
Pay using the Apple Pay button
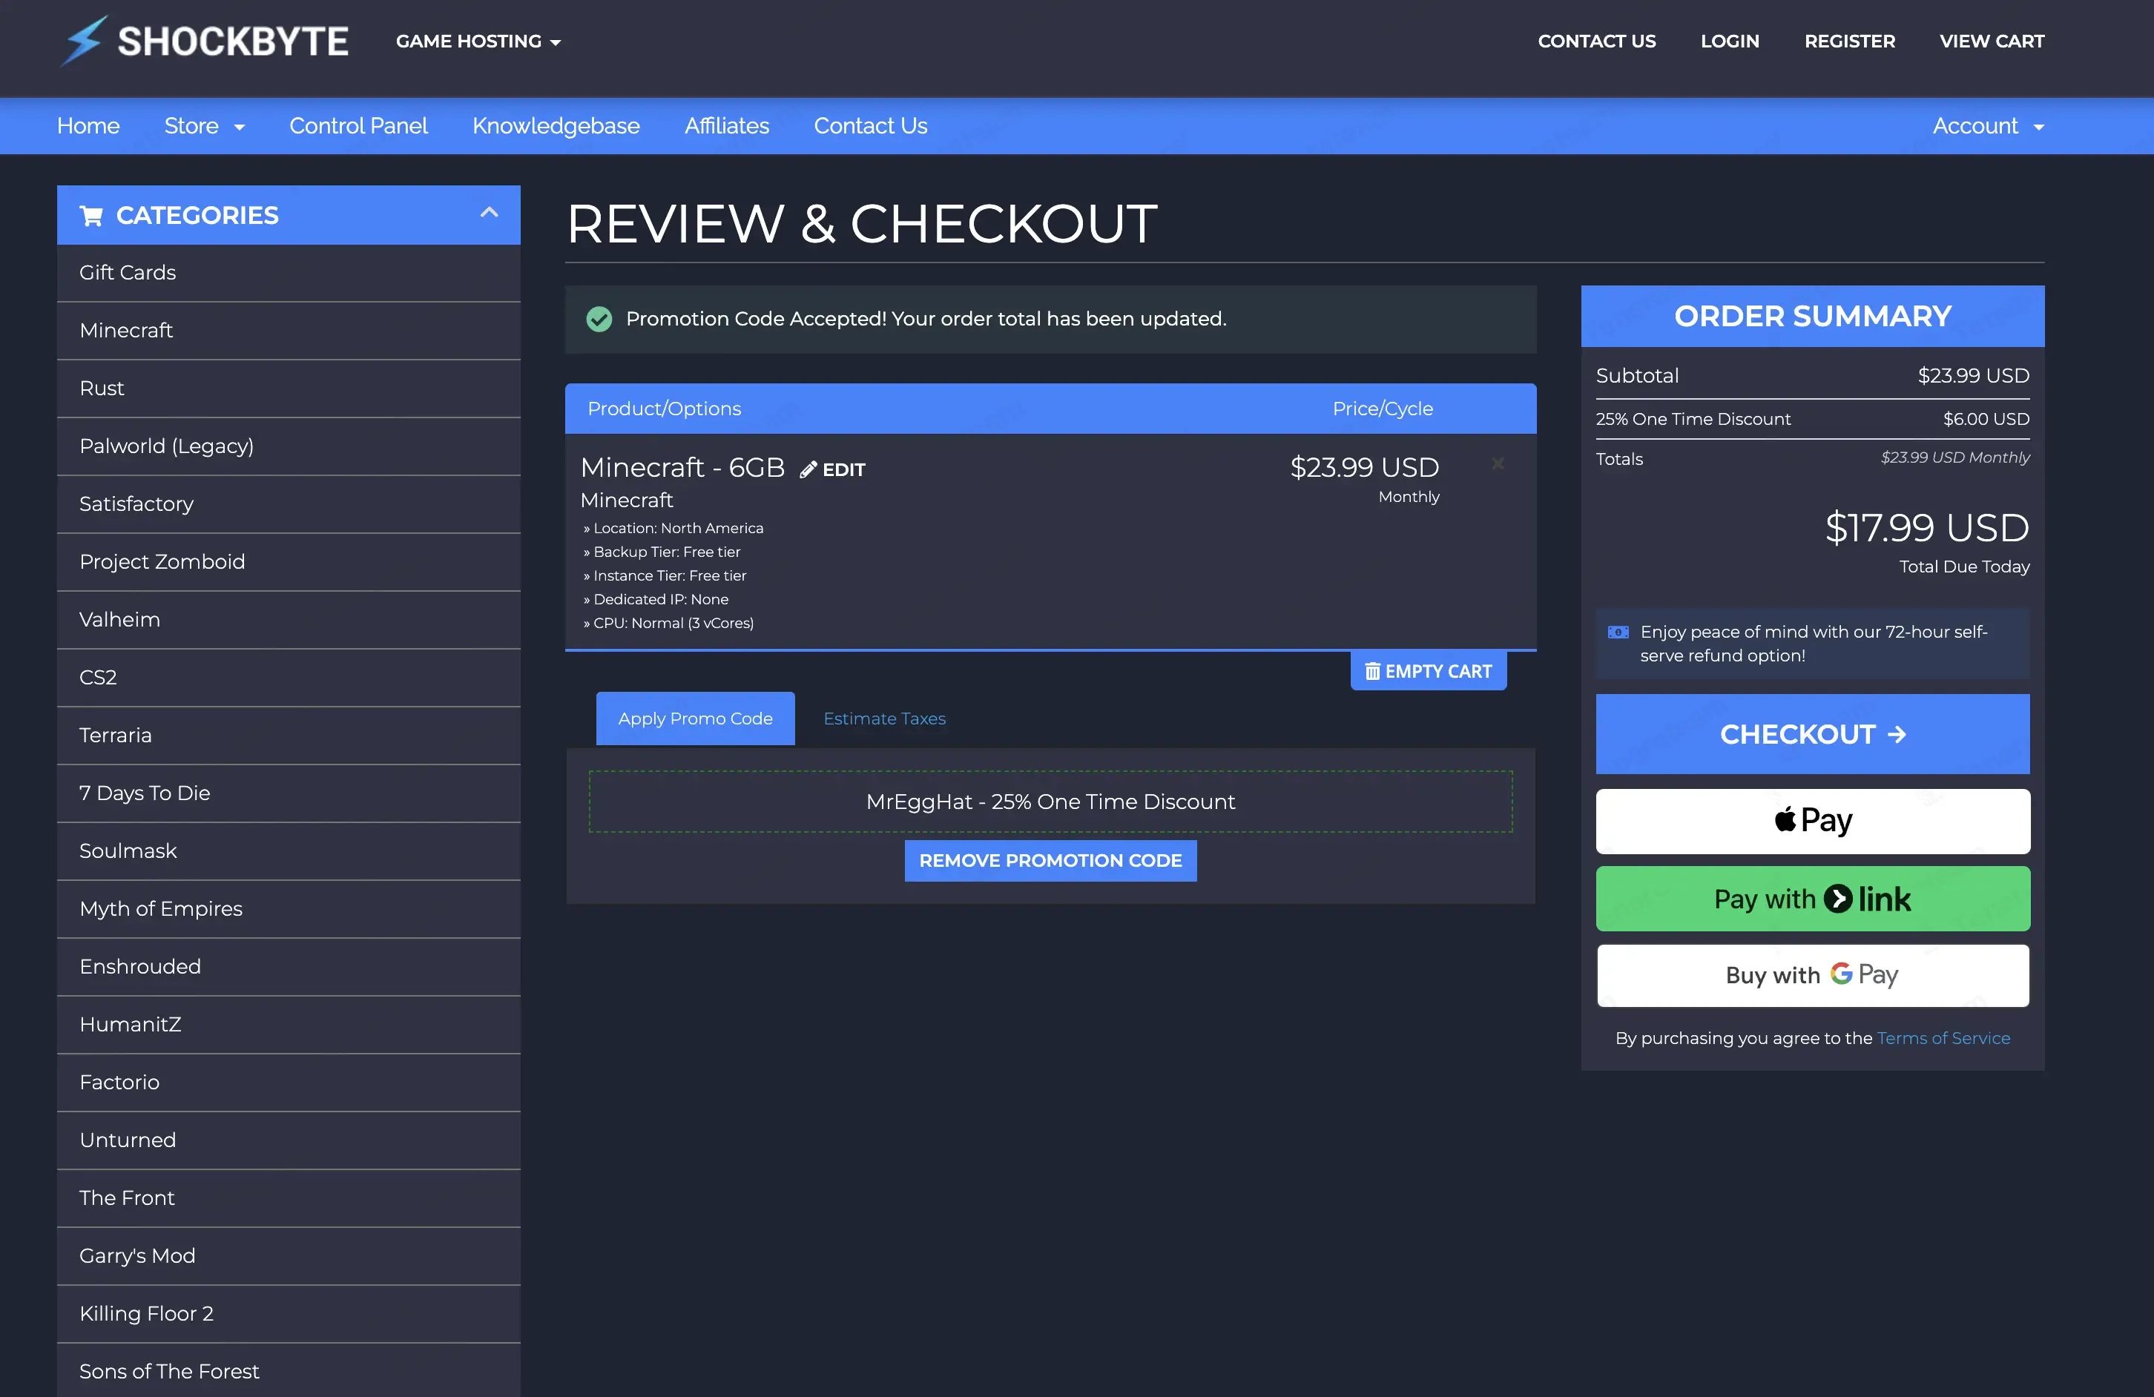click(1812, 821)
